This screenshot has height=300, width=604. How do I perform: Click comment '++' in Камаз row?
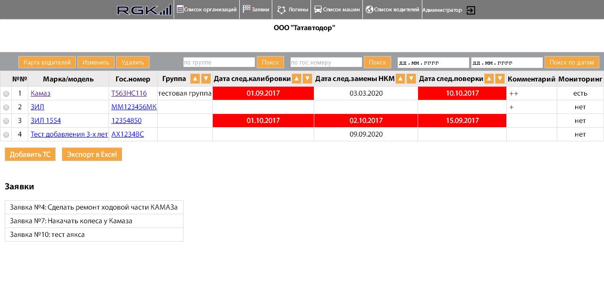click(514, 94)
